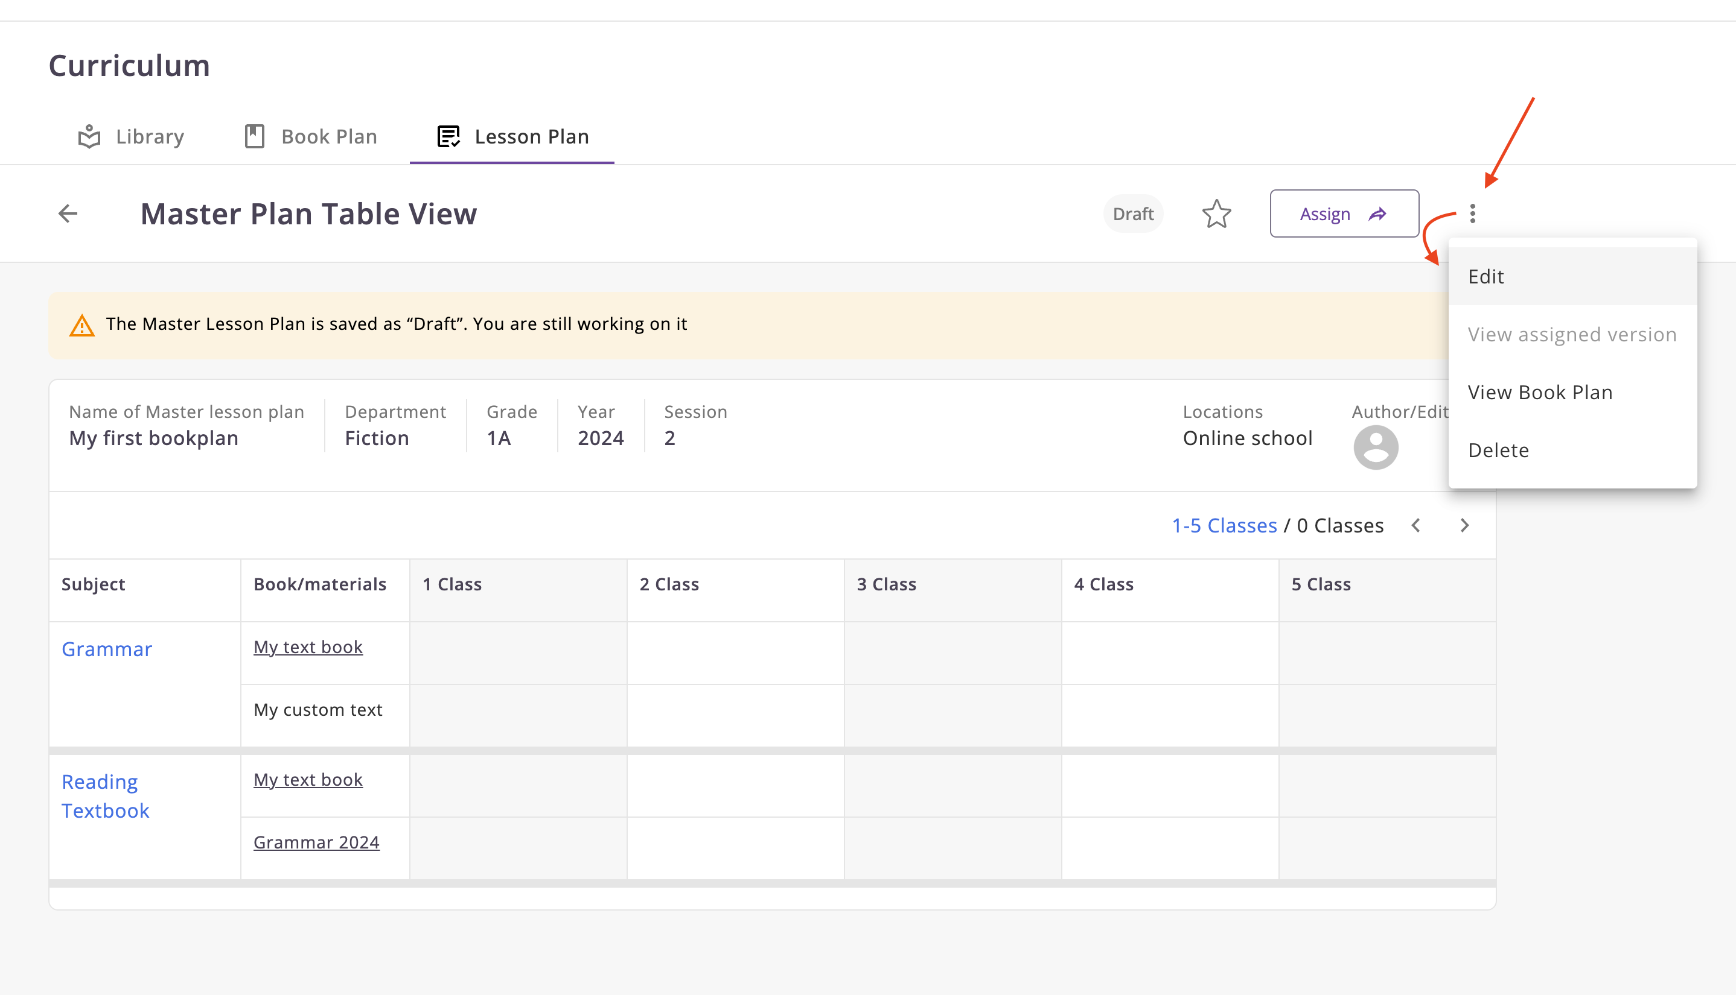Open the Reading Textbook subject link

coord(106,795)
